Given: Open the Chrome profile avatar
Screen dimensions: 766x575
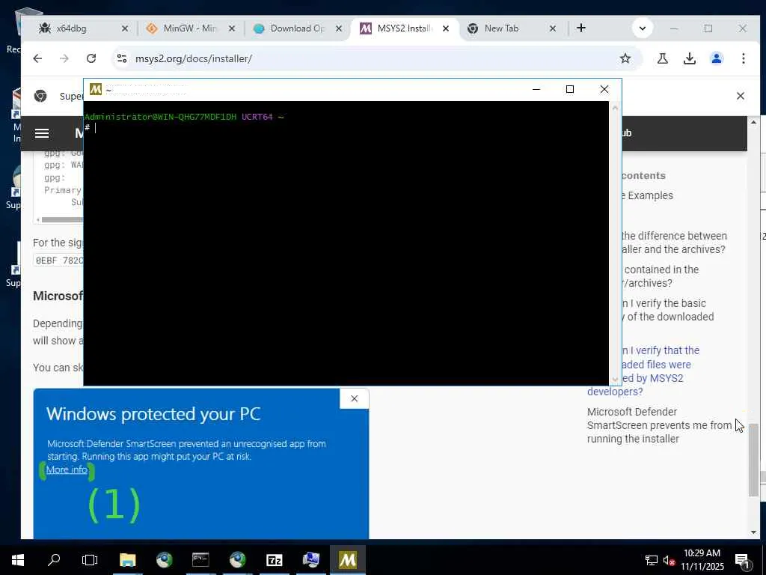Looking at the screenshot, I should pyautogui.click(x=717, y=58).
